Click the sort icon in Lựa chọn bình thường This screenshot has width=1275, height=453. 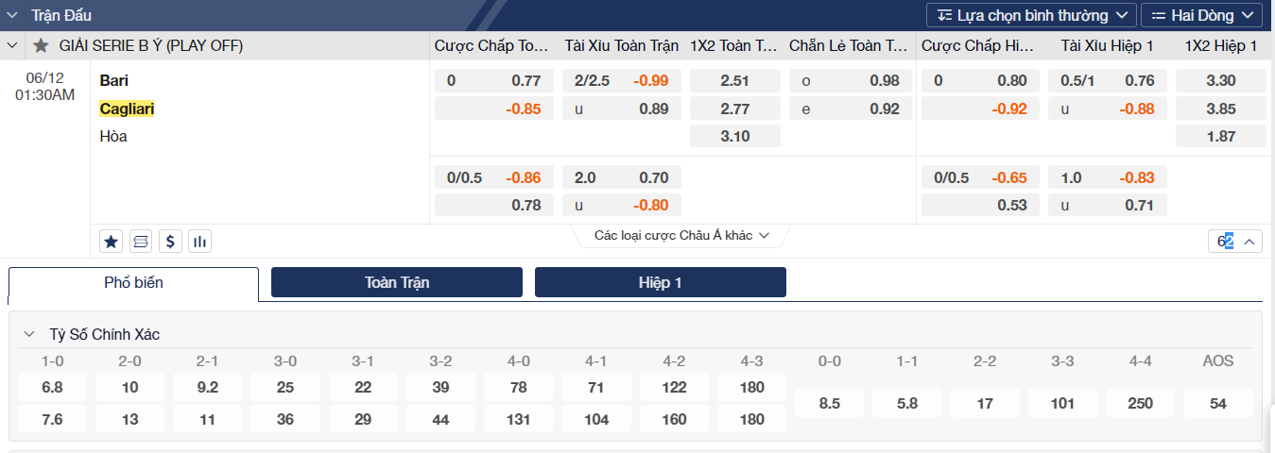(x=944, y=15)
